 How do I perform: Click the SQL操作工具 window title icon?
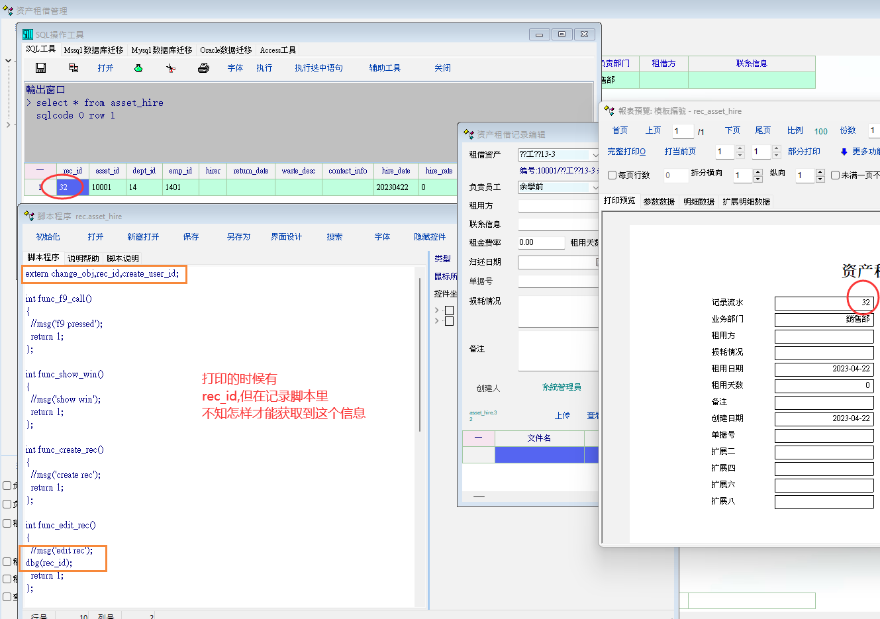[28, 34]
